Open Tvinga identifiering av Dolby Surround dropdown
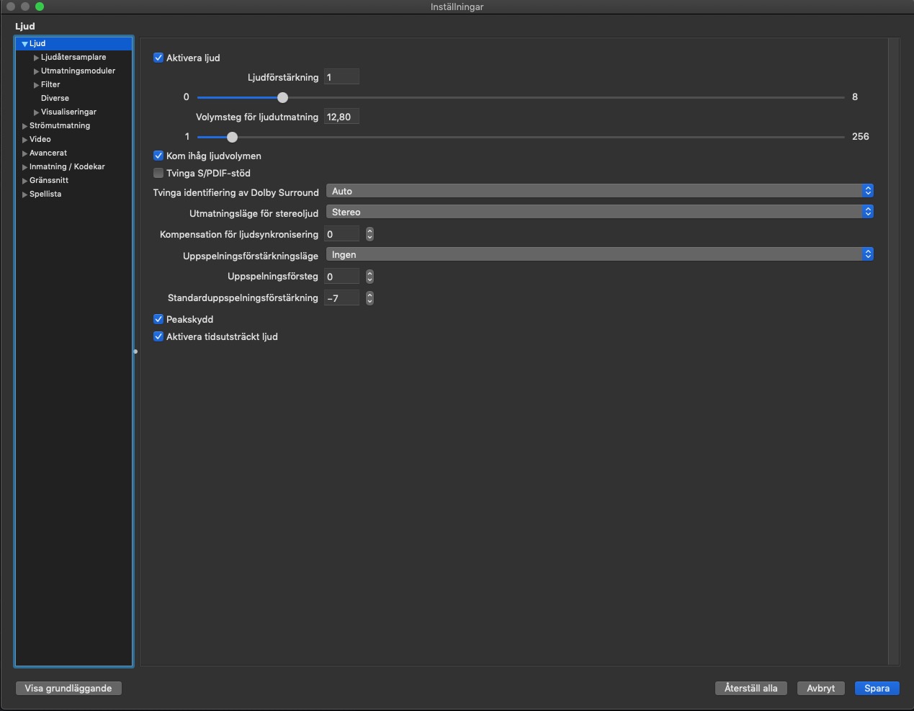 point(599,191)
